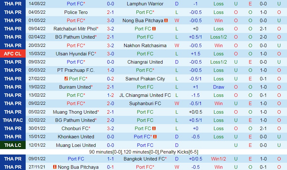Open Suphanburi FC team link

145,104
